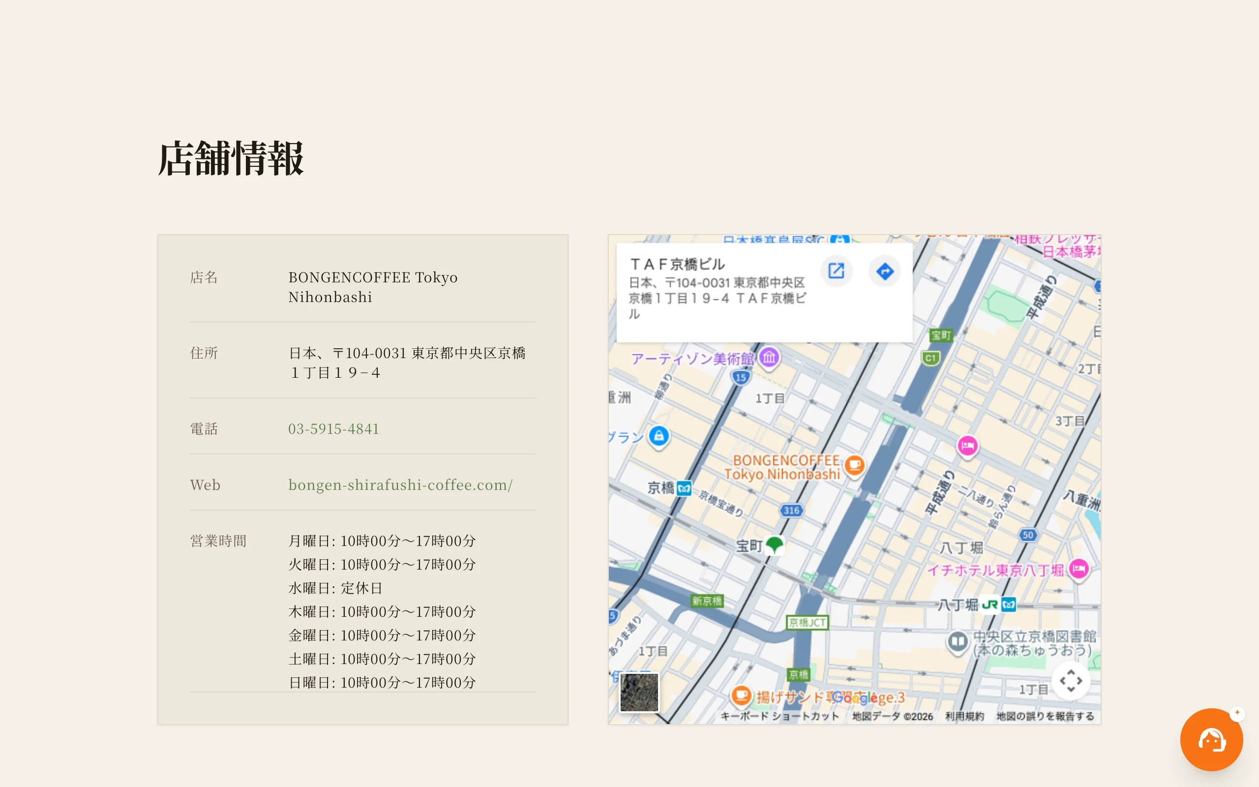Click the 京橋JCT junction label
This screenshot has height=787, width=1259.
[x=807, y=623]
